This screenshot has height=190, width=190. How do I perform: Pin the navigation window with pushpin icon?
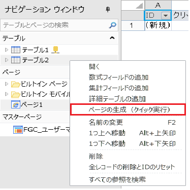(x=108, y=10)
